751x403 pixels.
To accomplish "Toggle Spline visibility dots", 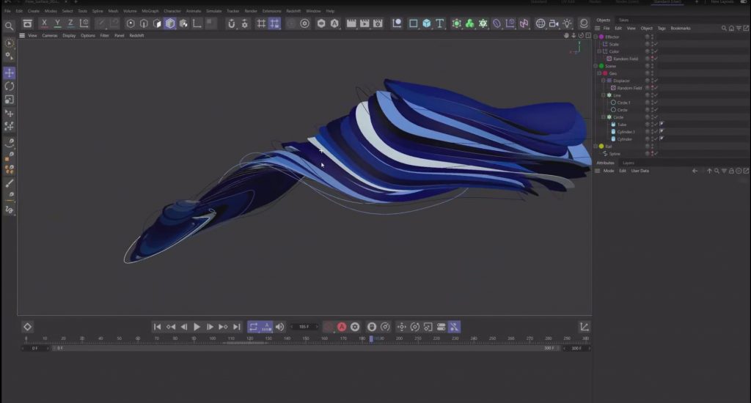I will 651,154.
